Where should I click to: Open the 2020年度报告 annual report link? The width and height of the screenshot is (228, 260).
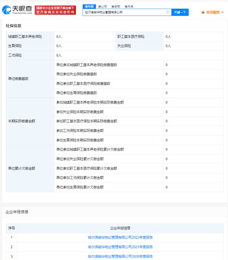point(120,256)
